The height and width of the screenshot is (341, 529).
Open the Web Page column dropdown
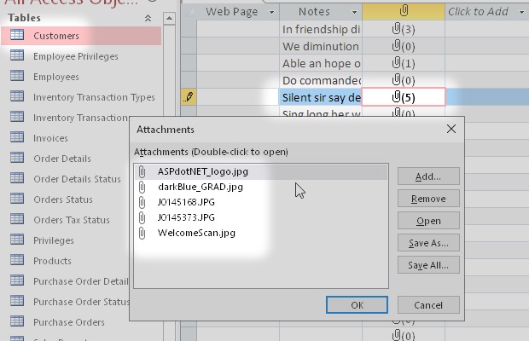(271, 12)
